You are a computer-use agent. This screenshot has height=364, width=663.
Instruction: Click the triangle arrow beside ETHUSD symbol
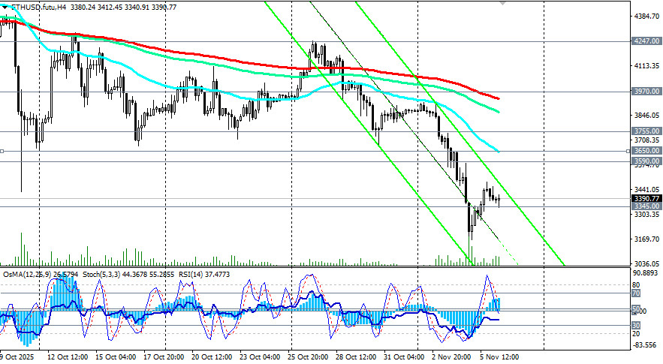pyautogui.click(x=4, y=7)
